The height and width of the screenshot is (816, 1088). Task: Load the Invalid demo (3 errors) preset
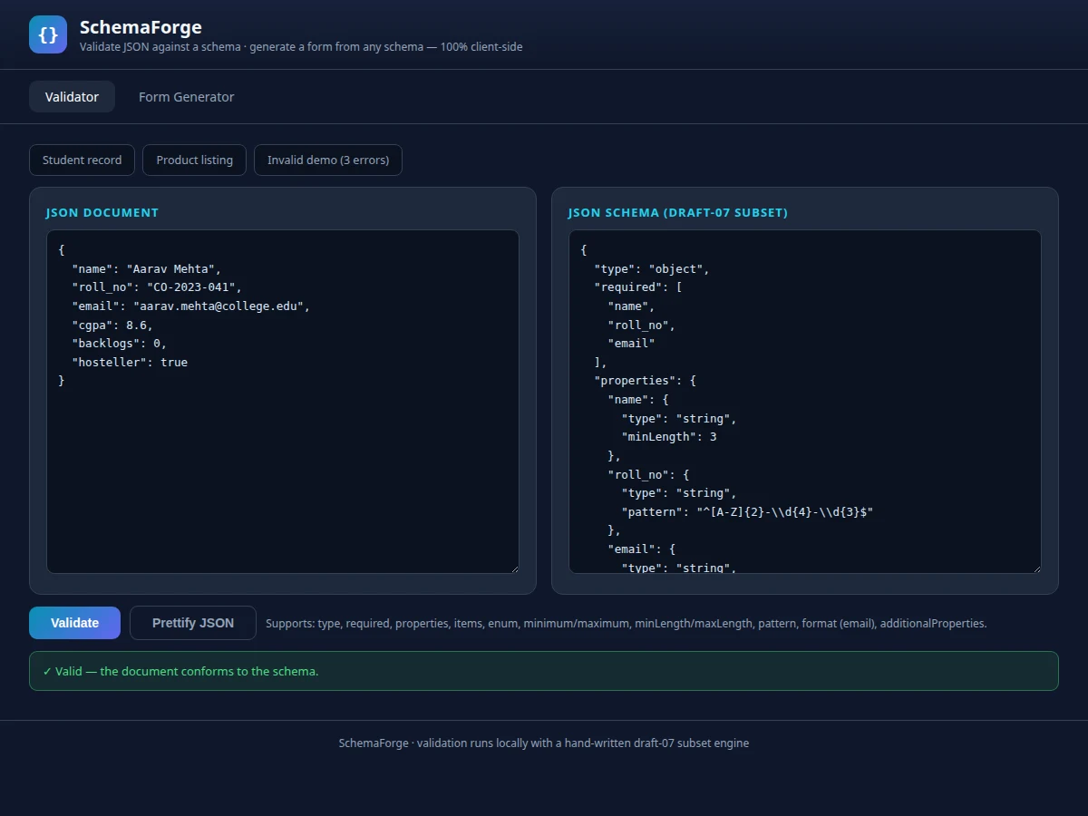click(328, 160)
